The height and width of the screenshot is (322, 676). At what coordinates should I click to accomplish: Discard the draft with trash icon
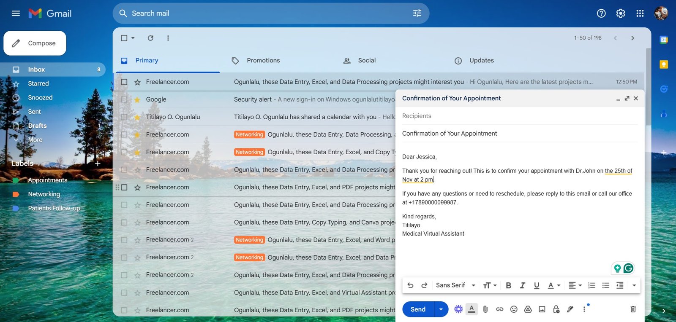(x=633, y=309)
